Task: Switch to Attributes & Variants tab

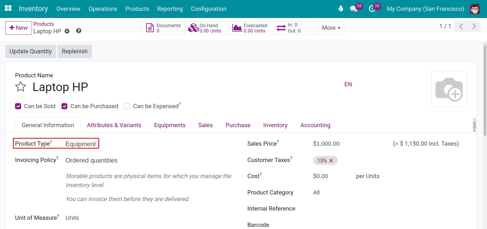Action: [x=114, y=125]
